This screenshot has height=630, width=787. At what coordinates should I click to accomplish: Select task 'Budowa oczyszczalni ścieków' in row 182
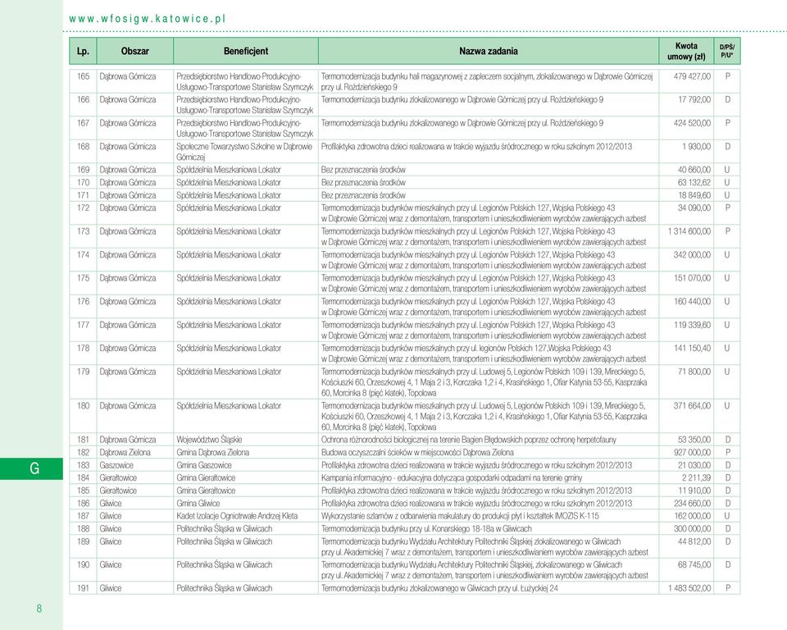pyautogui.click(x=417, y=452)
